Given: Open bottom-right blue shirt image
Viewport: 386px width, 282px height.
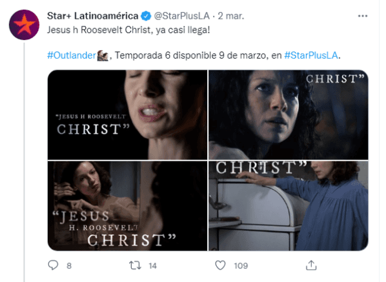Looking at the screenshot, I should click(x=289, y=206).
